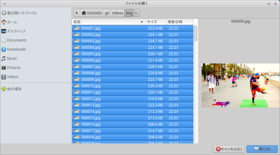Go to Home (ホーム) in sidebar

[x=9, y=22]
